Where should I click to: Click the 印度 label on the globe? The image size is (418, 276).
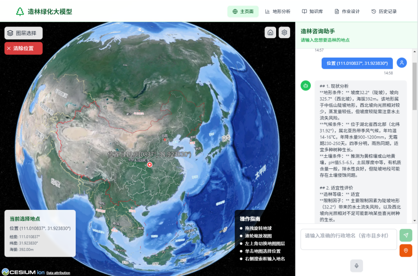[55, 182]
